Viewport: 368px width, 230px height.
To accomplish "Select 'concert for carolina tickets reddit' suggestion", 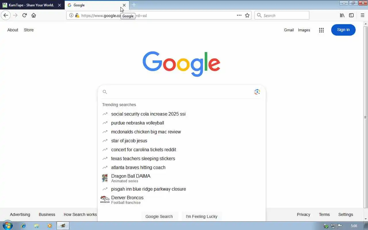I will coord(182,149).
